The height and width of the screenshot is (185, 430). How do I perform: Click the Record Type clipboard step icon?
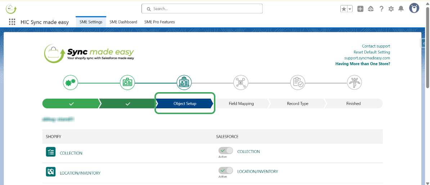coord(297,82)
